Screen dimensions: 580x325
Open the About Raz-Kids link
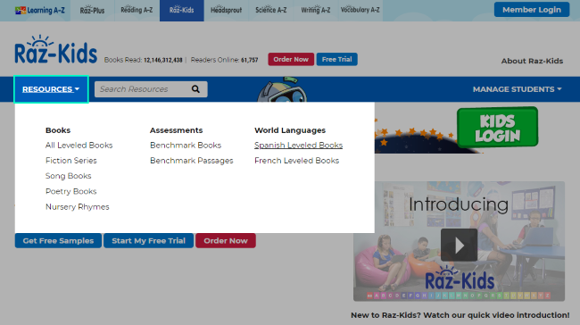[532, 61]
